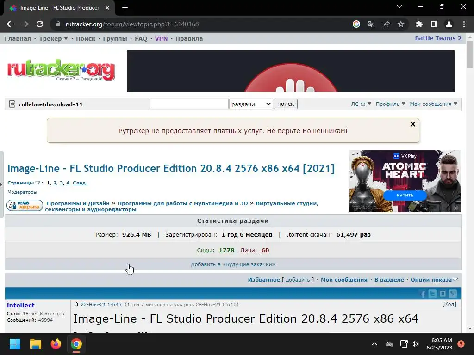
Task: Click the Battle Teams 2 link
Action: point(438,38)
